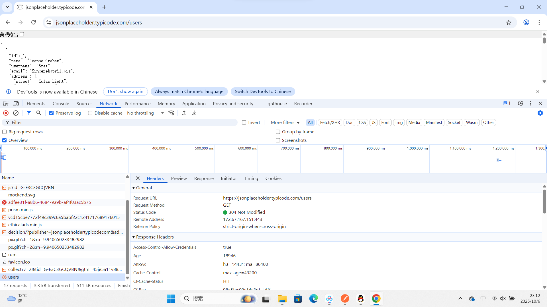
Task: Import HAR file upload icon
Action: click(184, 113)
